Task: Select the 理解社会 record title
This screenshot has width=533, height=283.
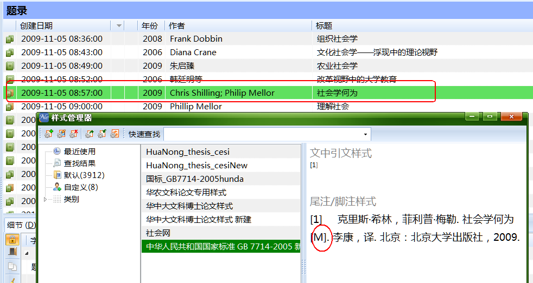Action: click(333, 107)
